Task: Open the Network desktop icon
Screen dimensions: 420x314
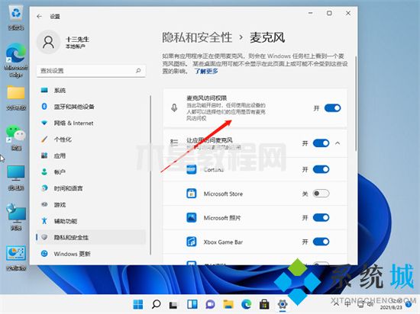Action: [x=16, y=217]
